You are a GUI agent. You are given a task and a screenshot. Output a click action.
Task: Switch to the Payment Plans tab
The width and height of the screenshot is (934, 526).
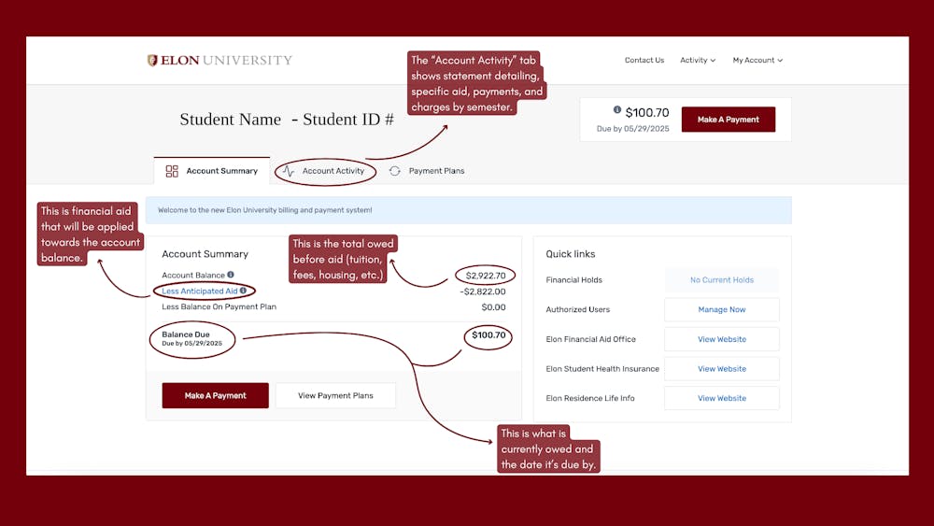pos(436,171)
